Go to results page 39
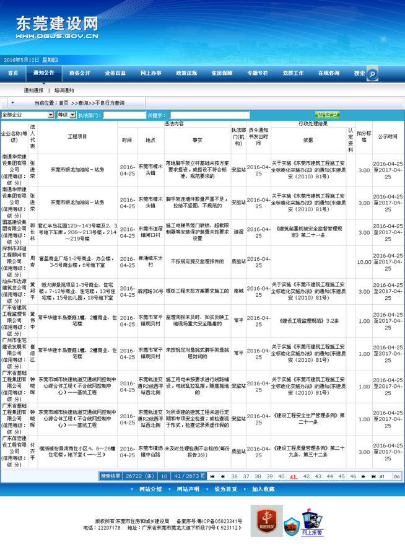 (269, 476)
